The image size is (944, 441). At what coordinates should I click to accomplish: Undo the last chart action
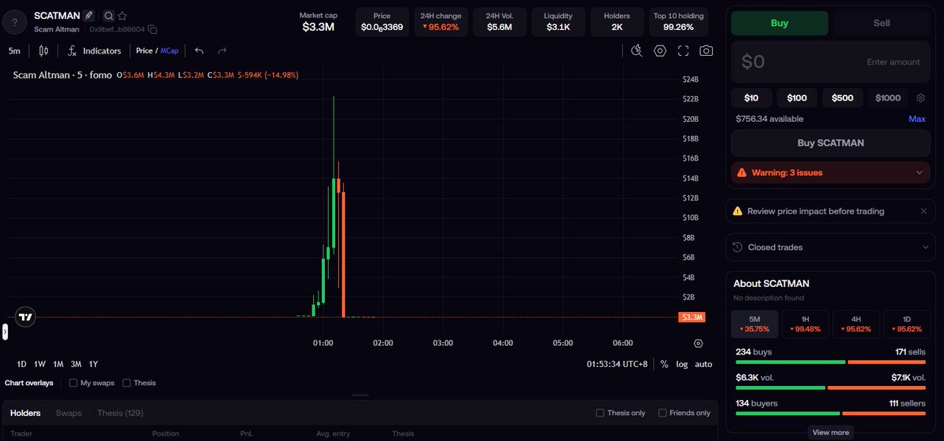pyautogui.click(x=199, y=51)
